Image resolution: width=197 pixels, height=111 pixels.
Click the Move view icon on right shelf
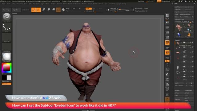(x=167, y=75)
